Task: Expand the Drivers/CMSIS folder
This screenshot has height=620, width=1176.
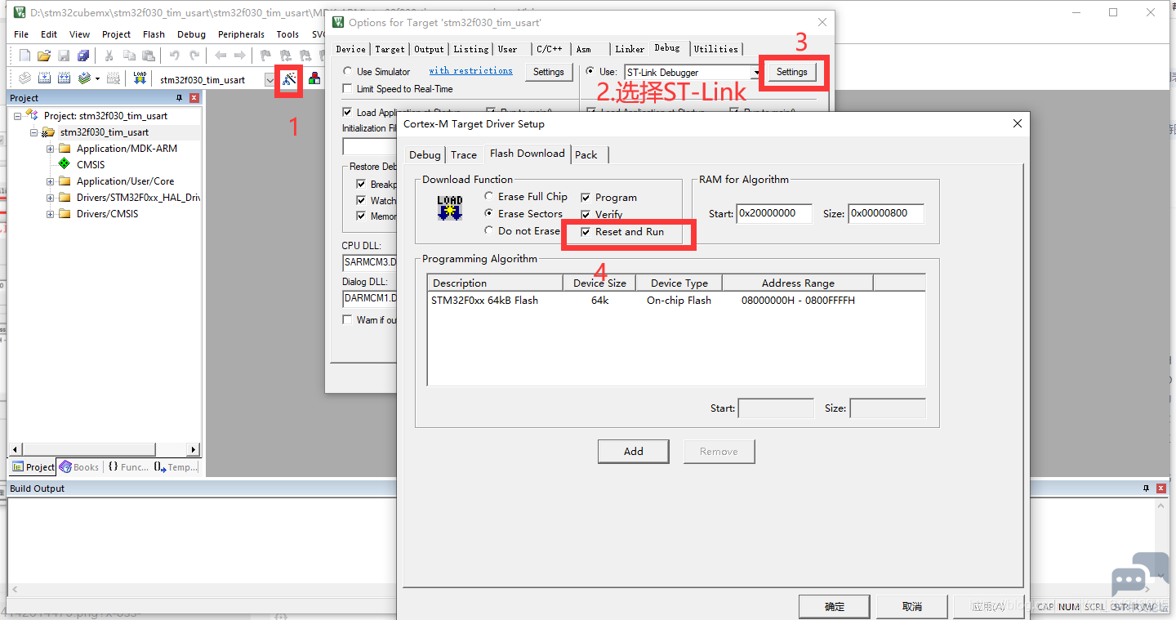Action: [50, 214]
